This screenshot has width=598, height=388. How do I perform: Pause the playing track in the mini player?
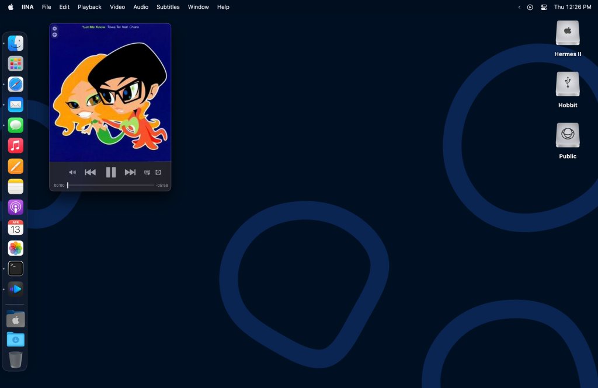[x=110, y=172]
